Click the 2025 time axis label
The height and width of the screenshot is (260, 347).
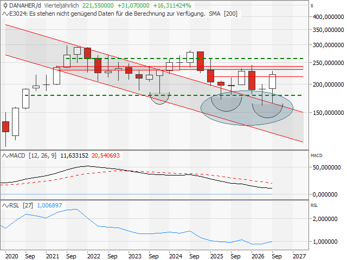click(x=217, y=256)
